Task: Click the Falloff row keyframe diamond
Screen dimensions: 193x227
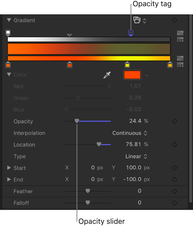Action: pos(174,203)
